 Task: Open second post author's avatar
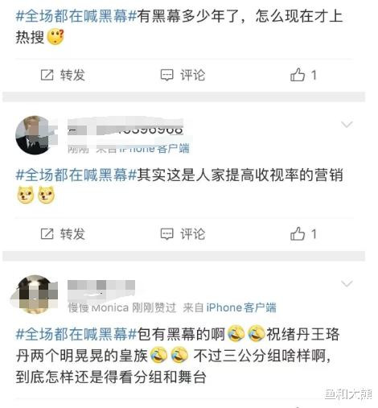click(x=35, y=135)
